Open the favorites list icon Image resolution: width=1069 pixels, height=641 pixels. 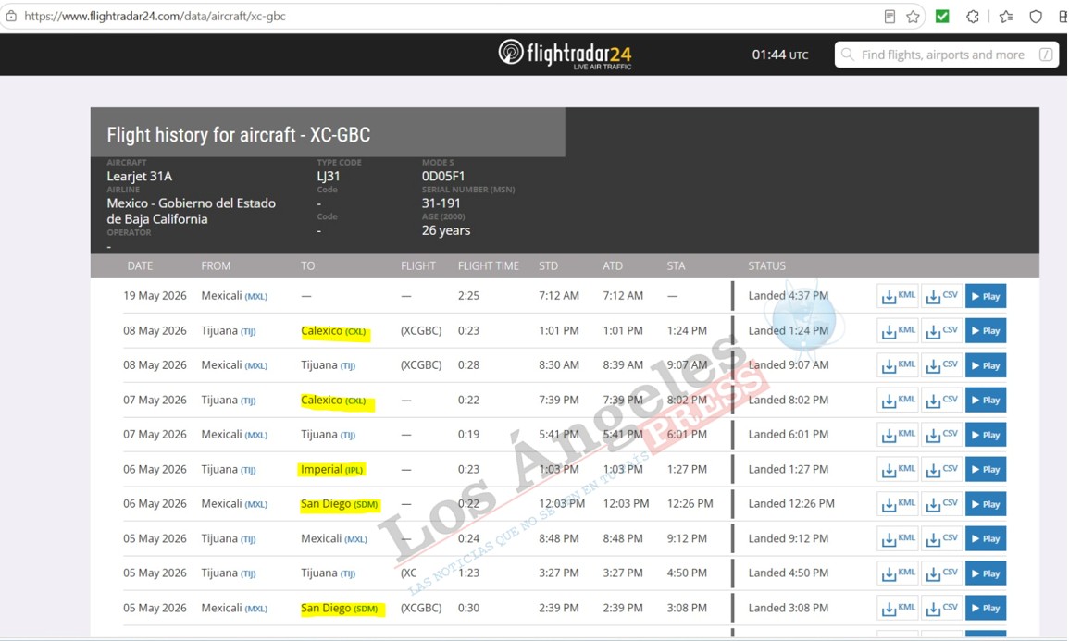1006,17
